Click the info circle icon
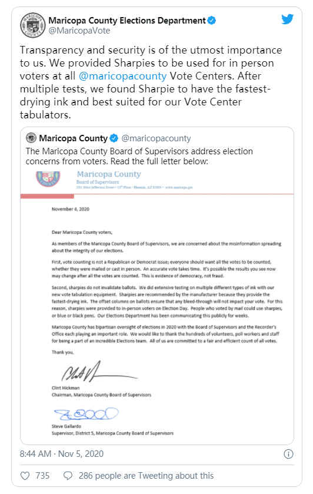313x494 pixels. click(288, 454)
